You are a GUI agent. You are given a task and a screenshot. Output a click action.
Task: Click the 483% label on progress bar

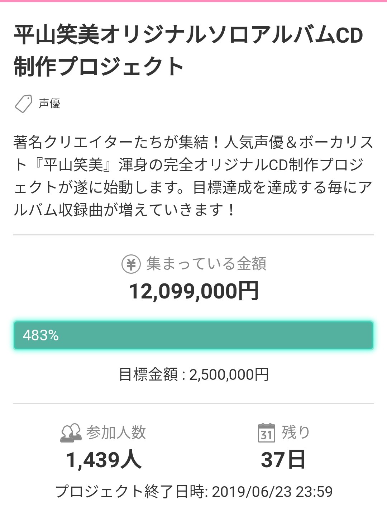pos(40,335)
